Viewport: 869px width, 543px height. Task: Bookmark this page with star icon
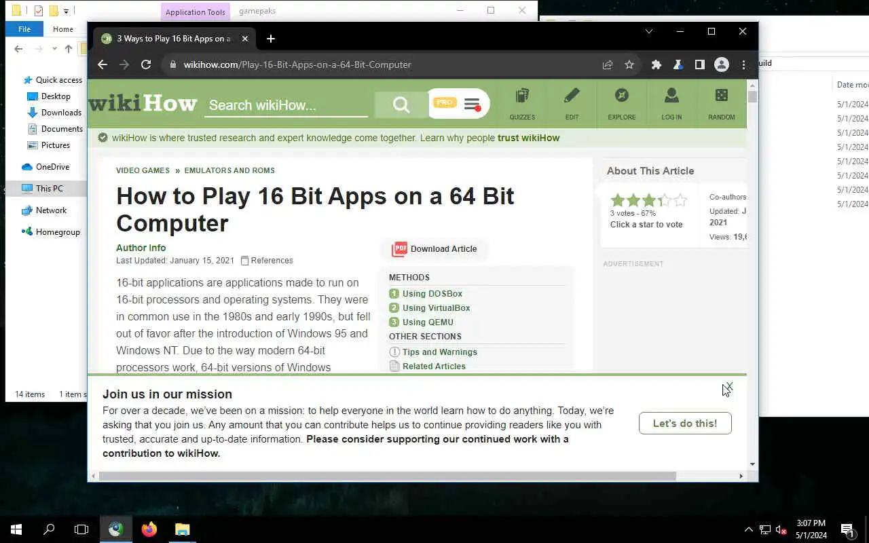629,64
